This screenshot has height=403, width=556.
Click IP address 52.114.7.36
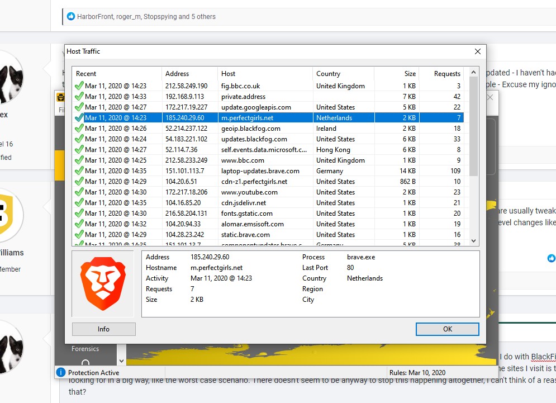(181, 150)
